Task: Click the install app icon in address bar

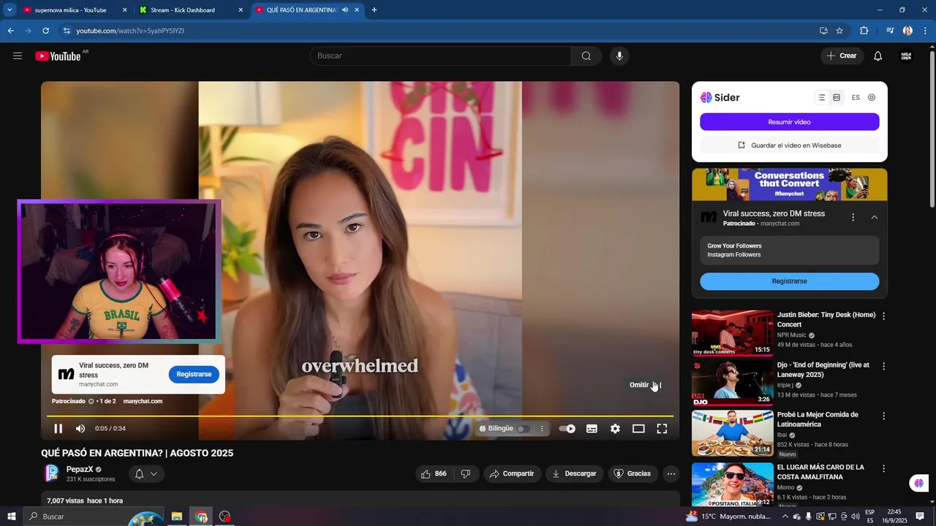Action: point(823,31)
